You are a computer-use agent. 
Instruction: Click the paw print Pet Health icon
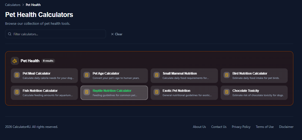(x=15, y=61)
